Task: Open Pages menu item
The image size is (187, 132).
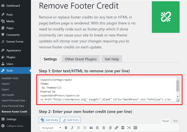Action: point(15,28)
